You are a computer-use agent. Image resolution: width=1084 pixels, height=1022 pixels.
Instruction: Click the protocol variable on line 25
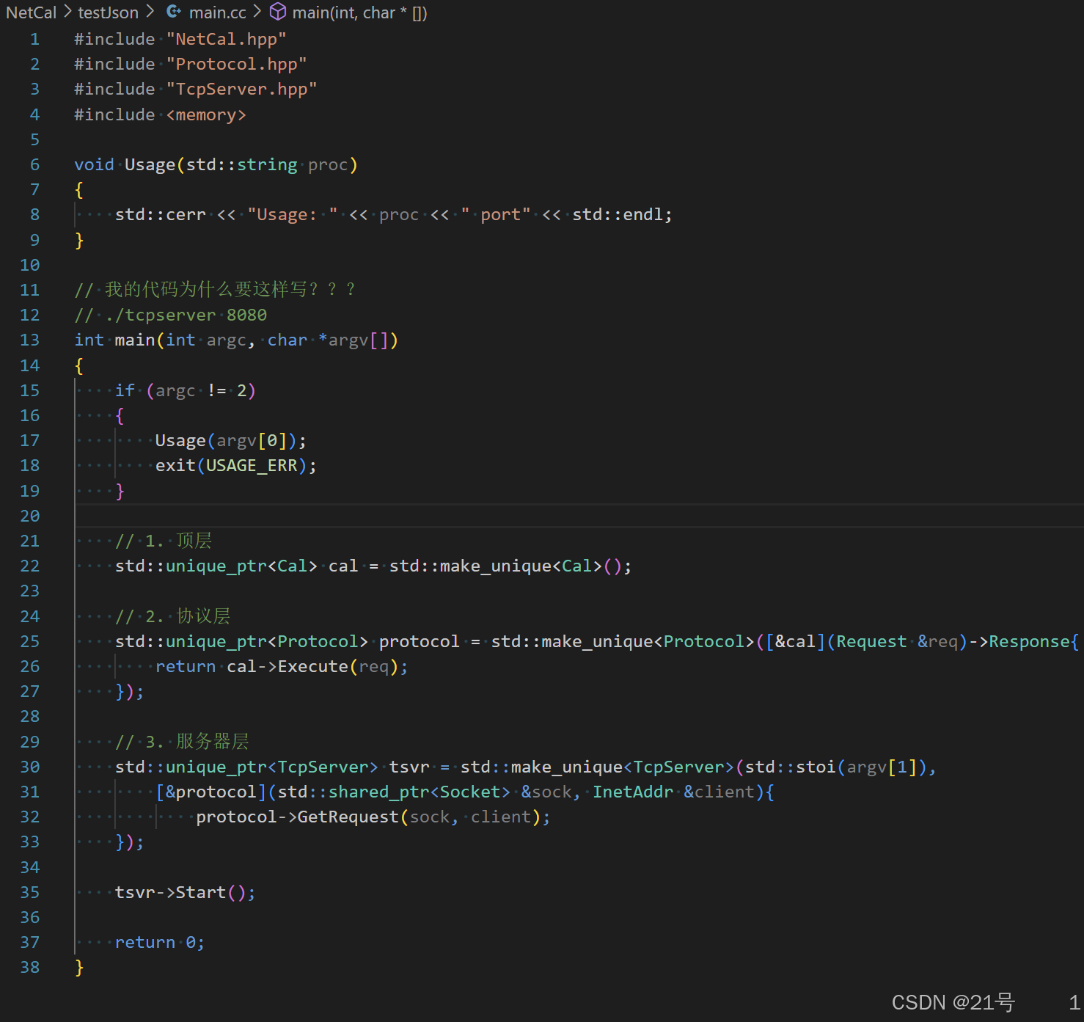point(419,642)
